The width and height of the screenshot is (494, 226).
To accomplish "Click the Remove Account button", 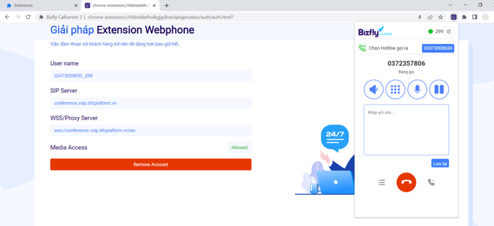I will tap(150, 165).
